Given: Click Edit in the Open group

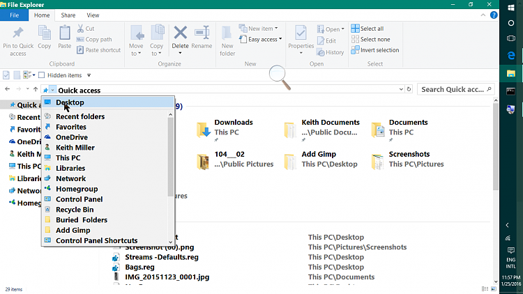Looking at the screenshot, I should 326,40.
